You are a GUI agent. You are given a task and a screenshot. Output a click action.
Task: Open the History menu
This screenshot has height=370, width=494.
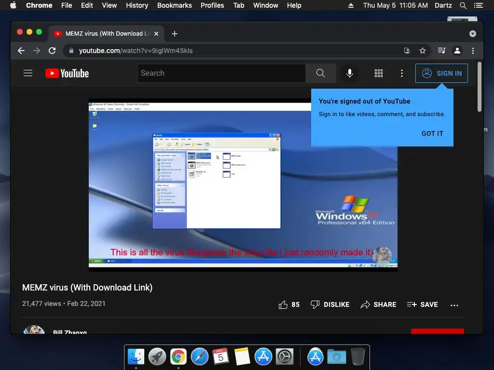(137, 5)
